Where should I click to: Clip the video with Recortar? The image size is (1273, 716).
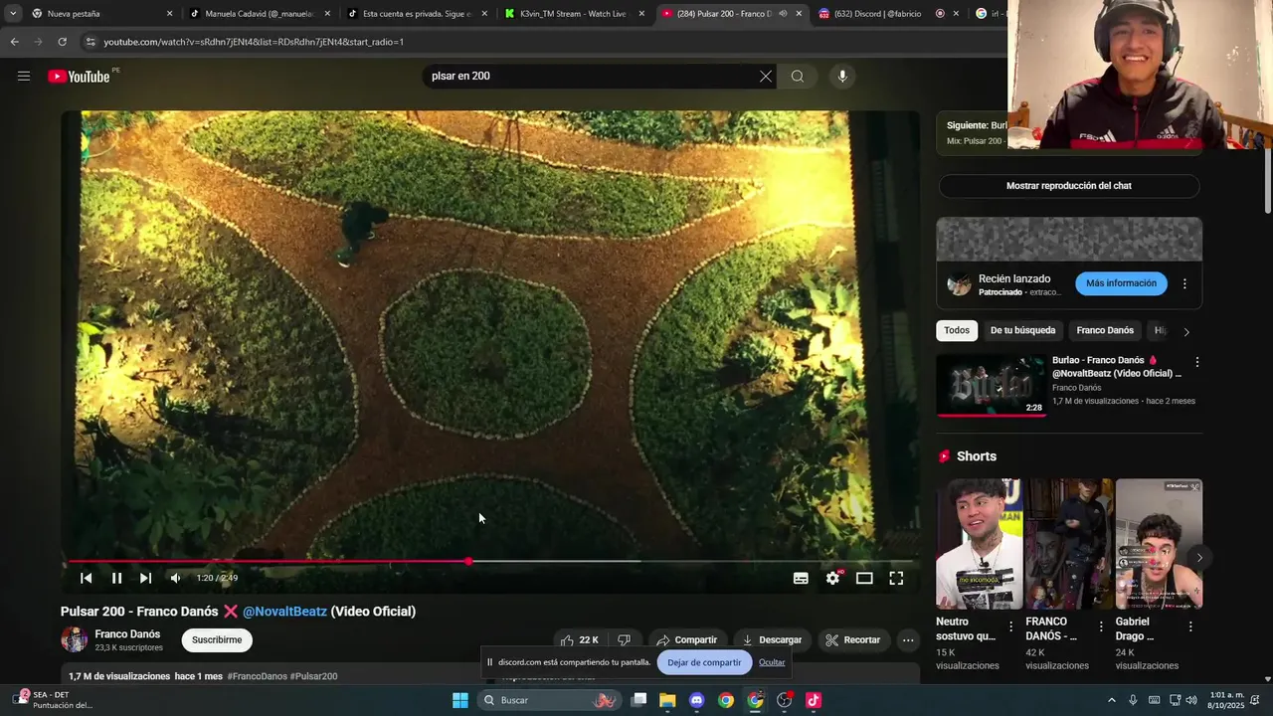tap(852, 639)
